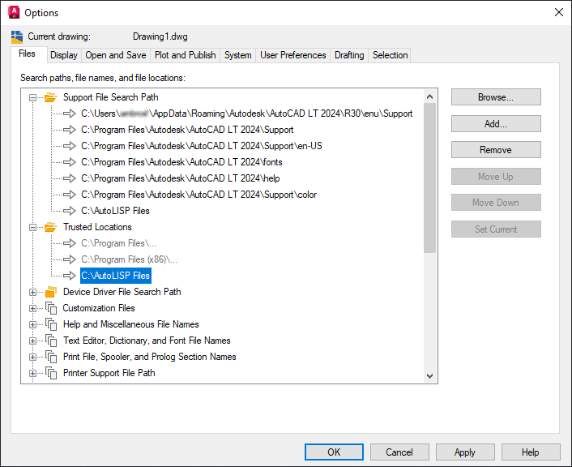Select the grayed C:\Program Files (x86)\... entry

129,259
